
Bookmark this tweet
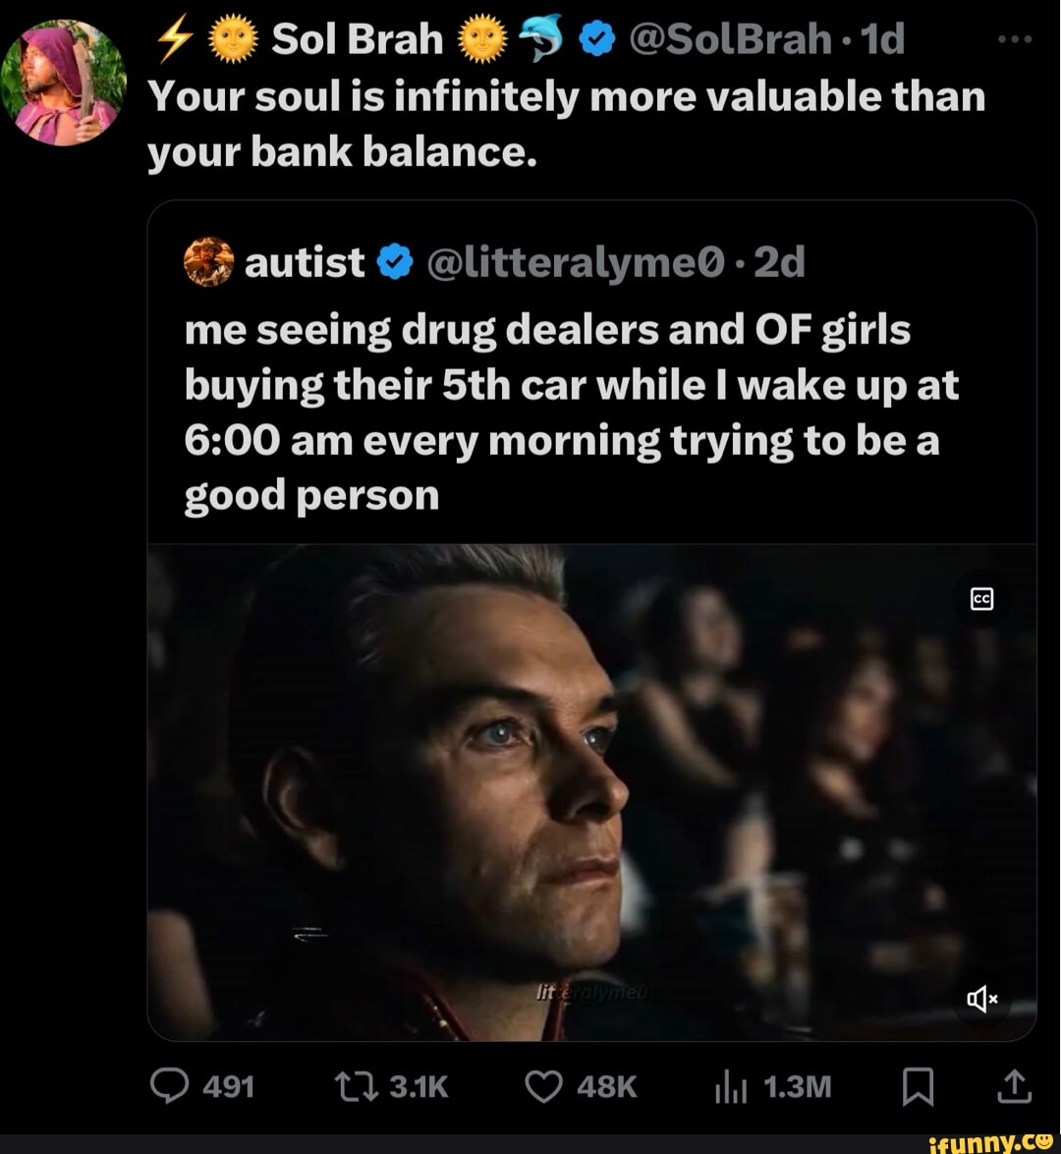point(918,1086)
